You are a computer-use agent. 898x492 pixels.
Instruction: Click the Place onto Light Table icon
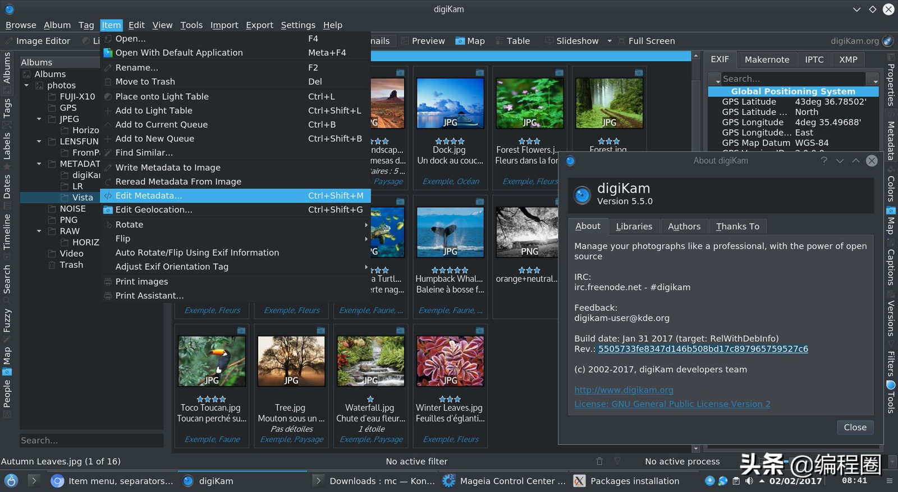108,96
